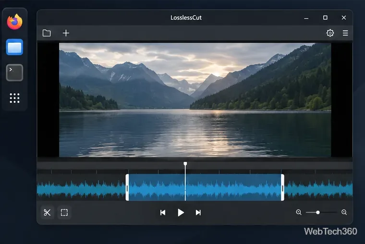The image size is (365, 244).
Task: Close the LosslessCut window
Action: click(344, 18)
